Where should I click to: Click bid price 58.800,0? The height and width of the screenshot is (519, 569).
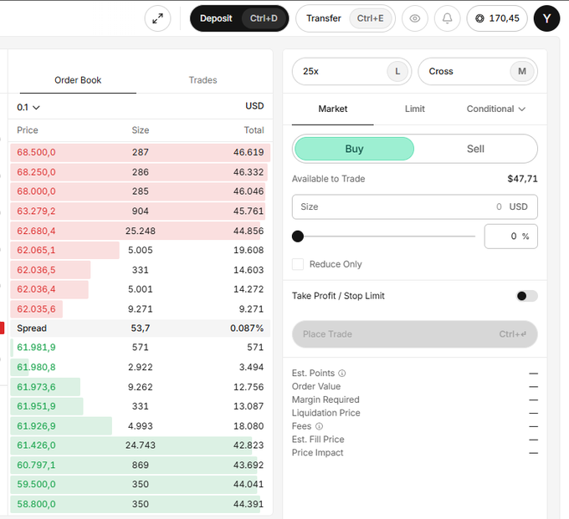(36, 504)
